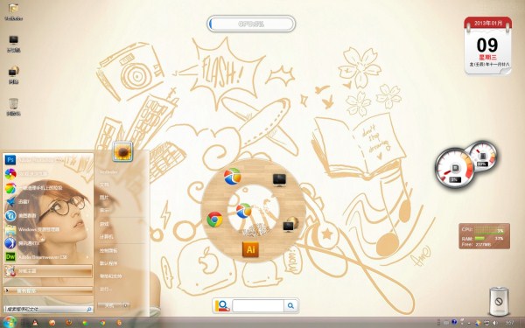This screenshot has width=525, height=328.
Task: Select 计算机 Computer in the Start menu
Action: pos(106,237)
